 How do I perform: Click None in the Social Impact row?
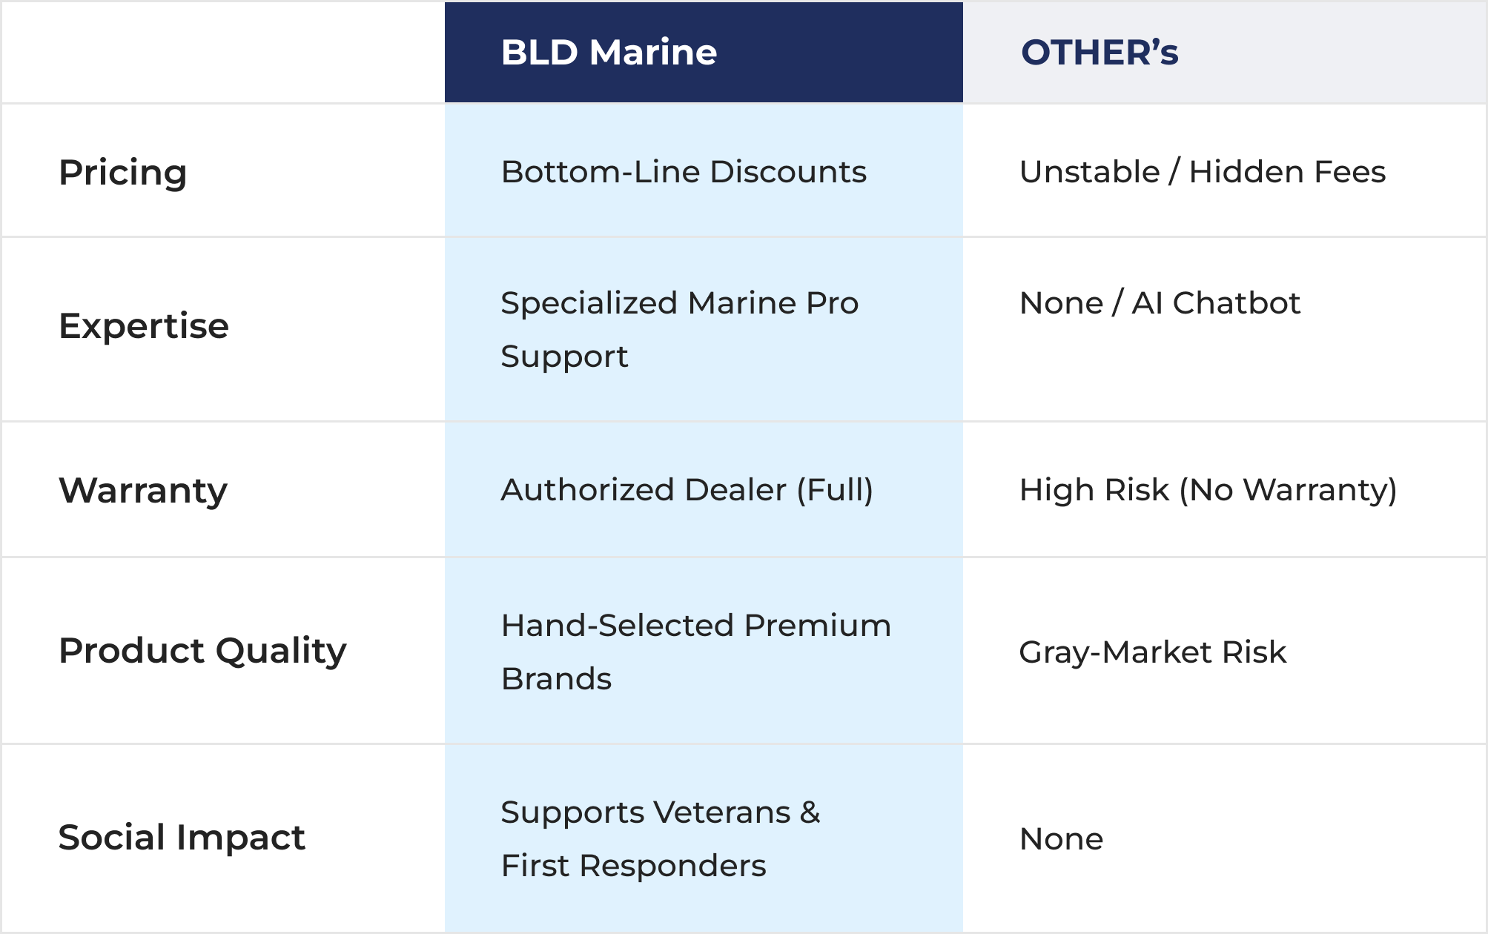tap(1061, 839)
